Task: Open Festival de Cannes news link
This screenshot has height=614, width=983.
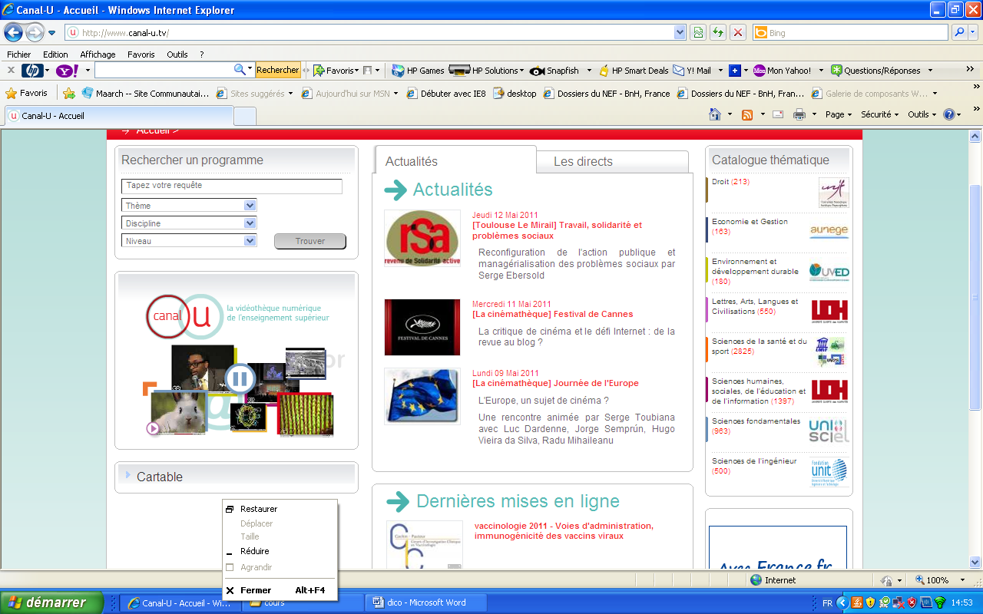Action: coord(553,314)
